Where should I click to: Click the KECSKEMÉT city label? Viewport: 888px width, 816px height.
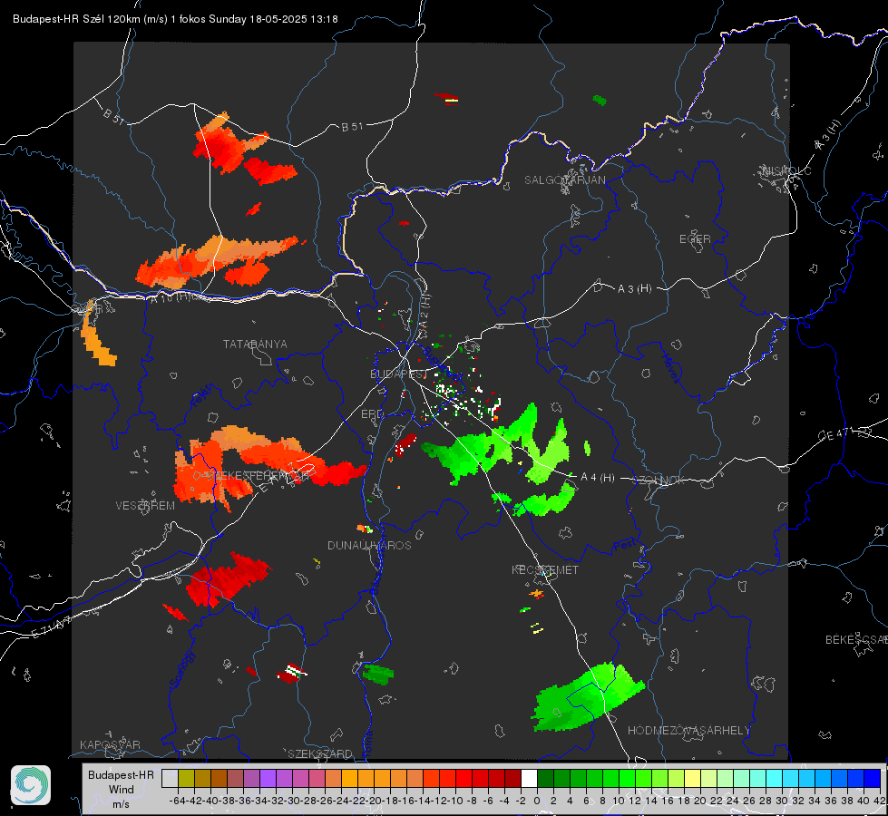coord(545,569)
